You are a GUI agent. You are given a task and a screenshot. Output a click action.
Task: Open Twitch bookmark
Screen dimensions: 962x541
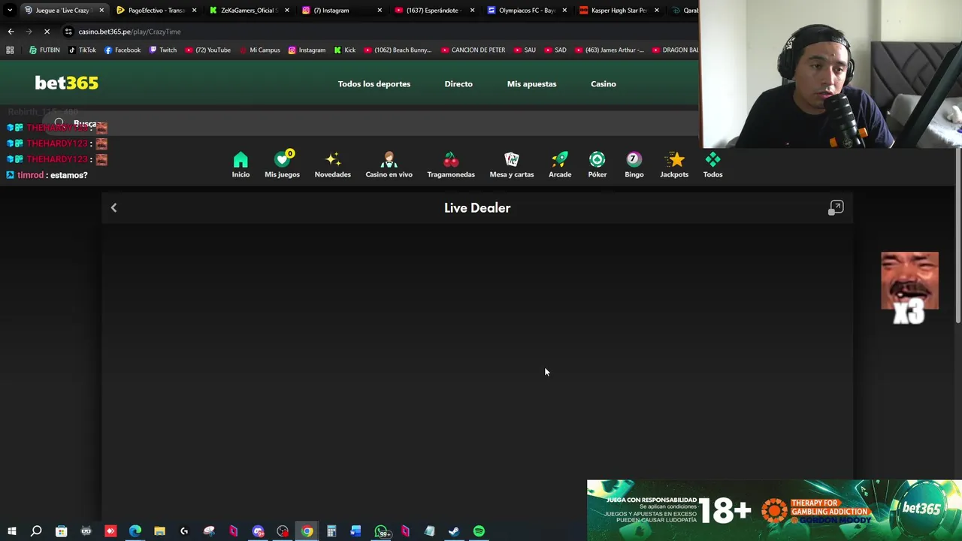[x=163, y=50]
